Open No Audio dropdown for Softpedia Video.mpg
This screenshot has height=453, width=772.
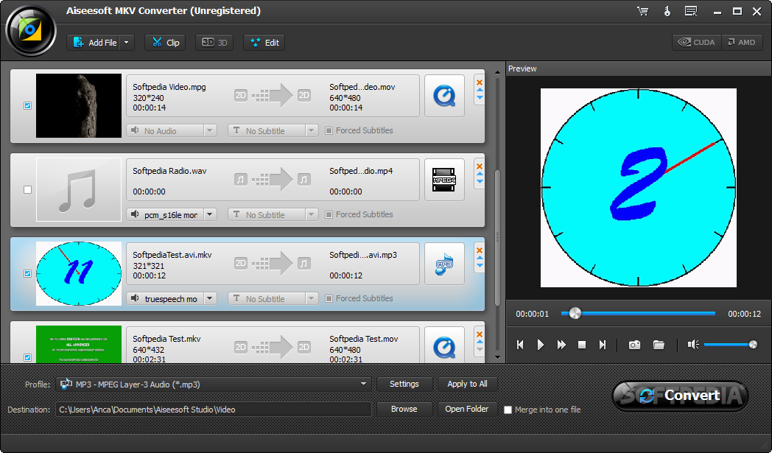click(210, 130)
